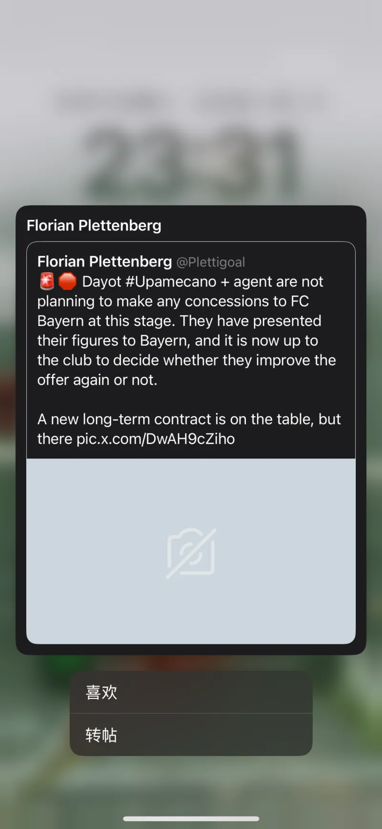Tap the @Plettigoal handle
Image resolution: width=382 pixels, height=829 pixels.
click(211, 262)
